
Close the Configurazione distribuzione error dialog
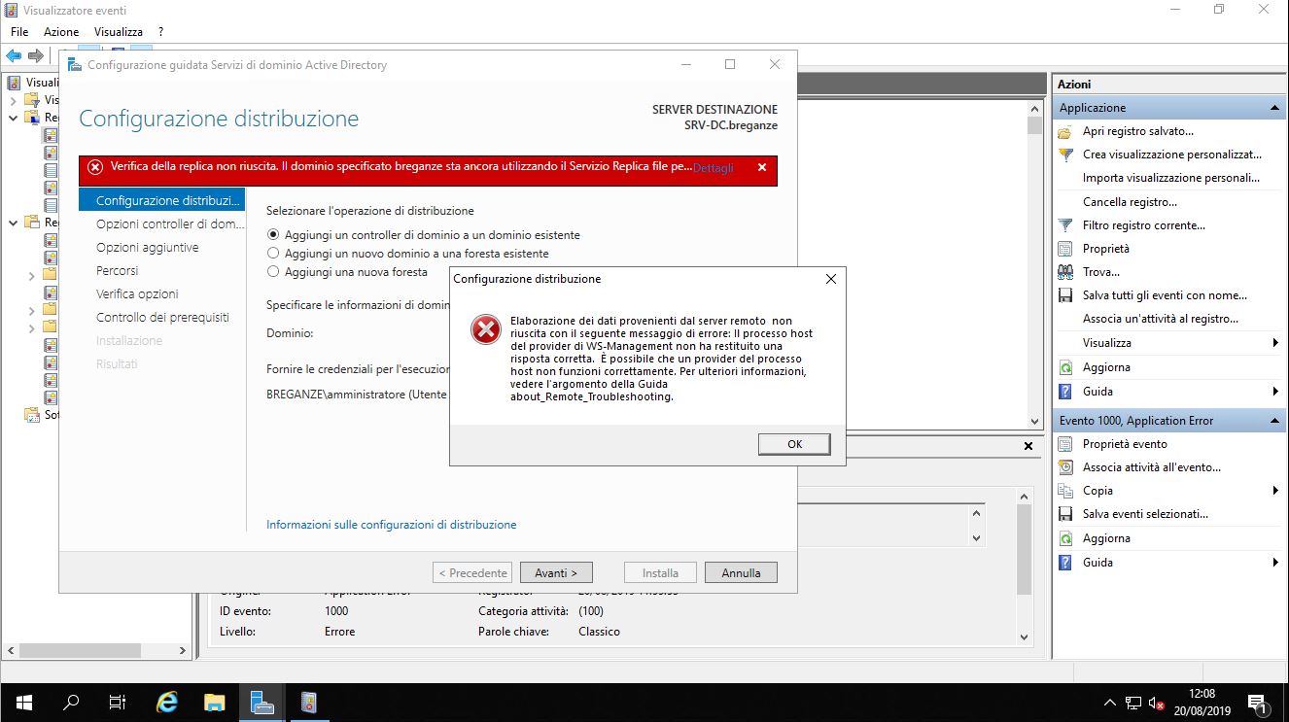click(830, 279)
